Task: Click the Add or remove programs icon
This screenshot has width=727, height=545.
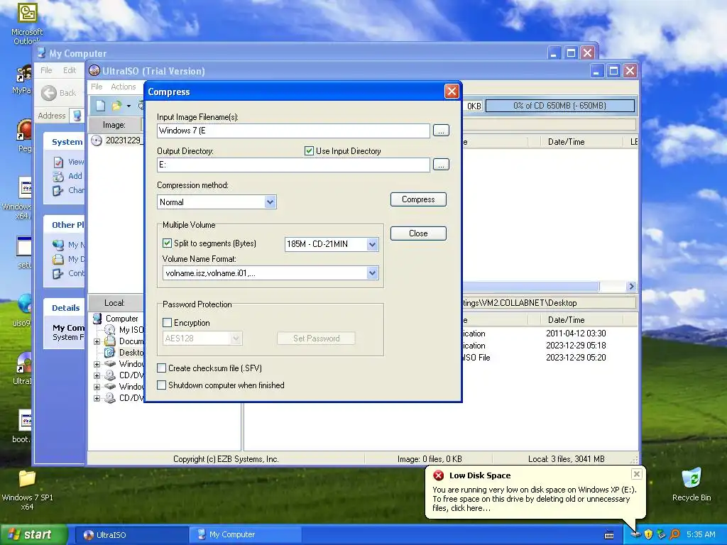Action: click(58, 176)
